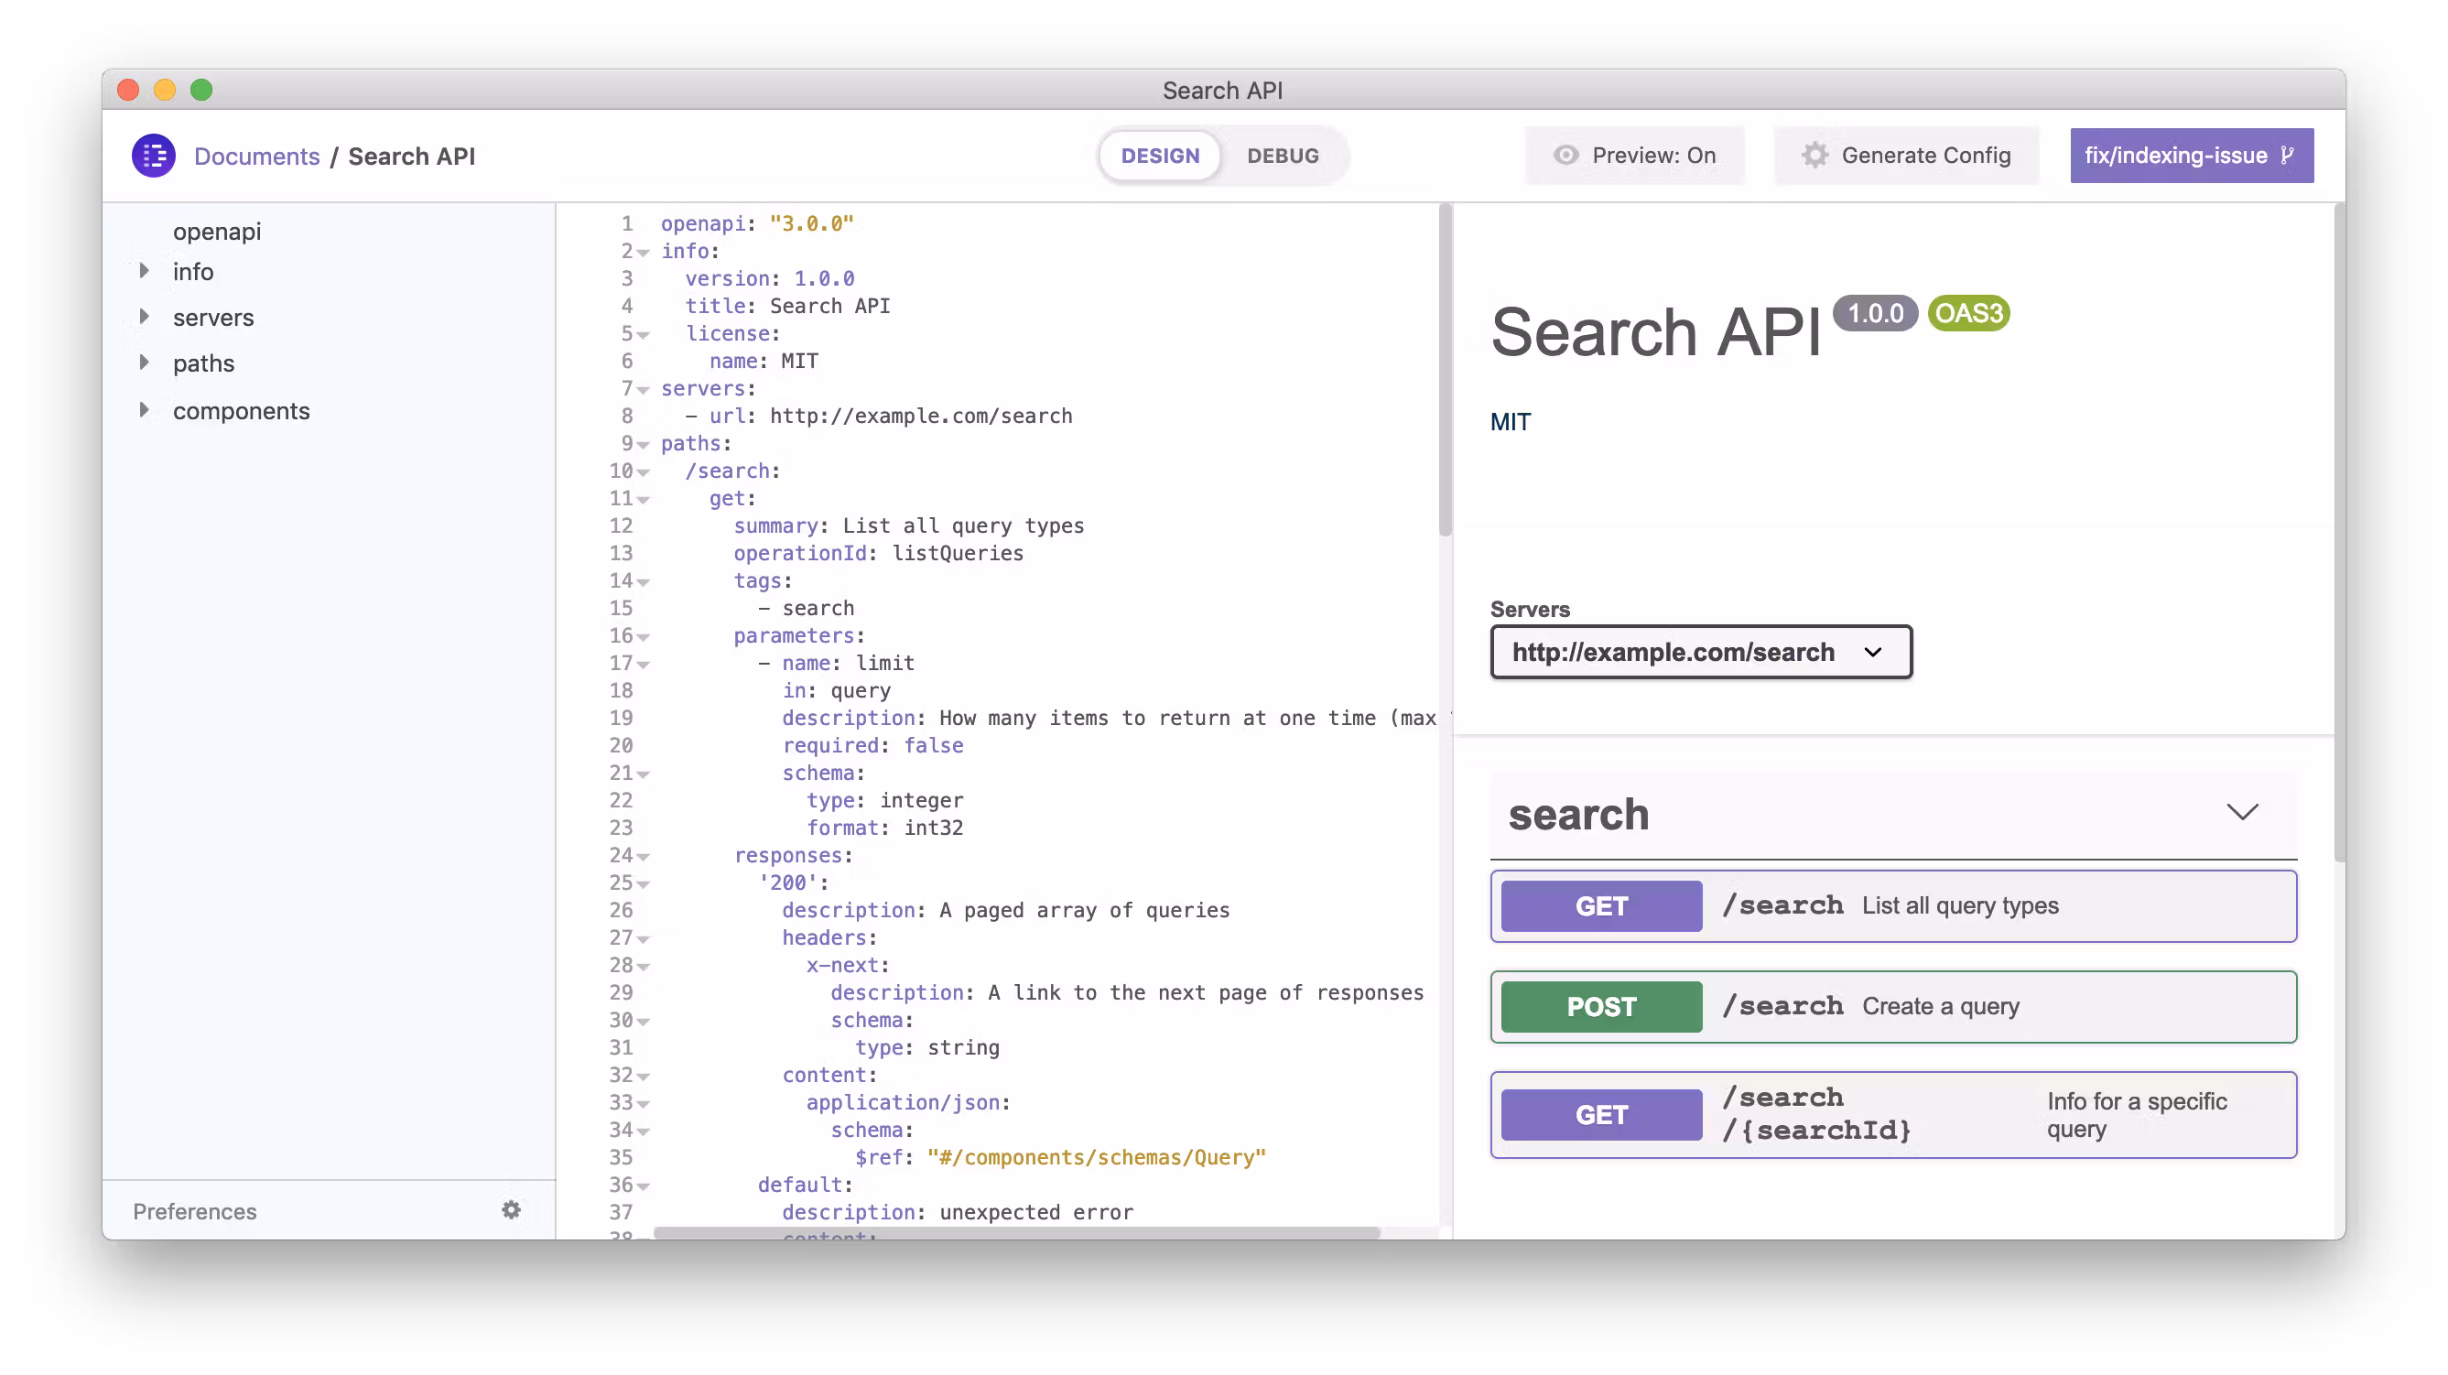This screenshot has height=1375, width=2448.
Task: Switch to the DEBUG mode
Action: [1282, 156]
